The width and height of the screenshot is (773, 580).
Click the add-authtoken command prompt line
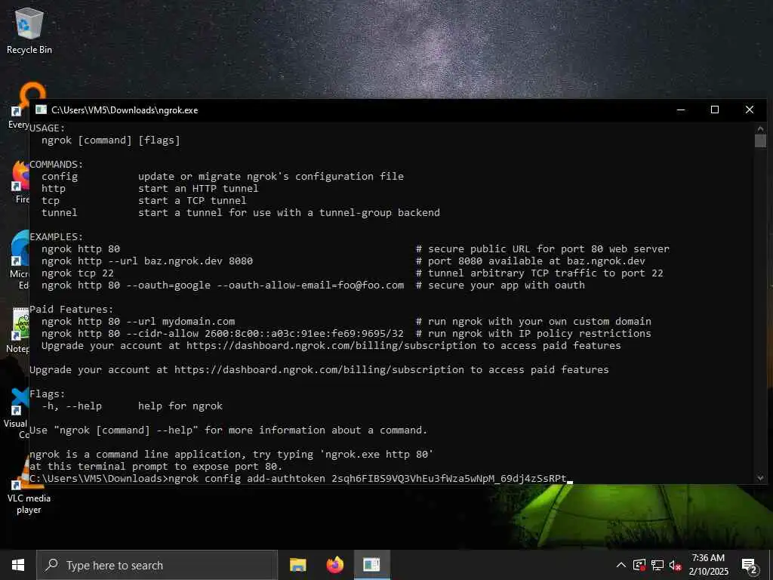[300, 478]
